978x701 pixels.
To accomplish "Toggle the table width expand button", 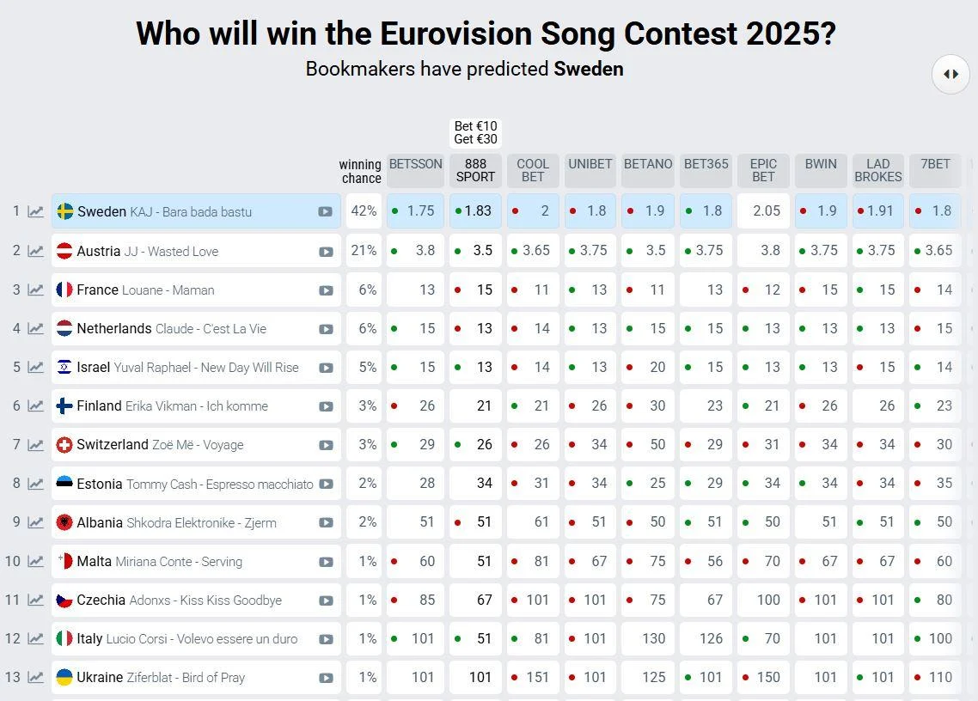I will tap(950, 74).
